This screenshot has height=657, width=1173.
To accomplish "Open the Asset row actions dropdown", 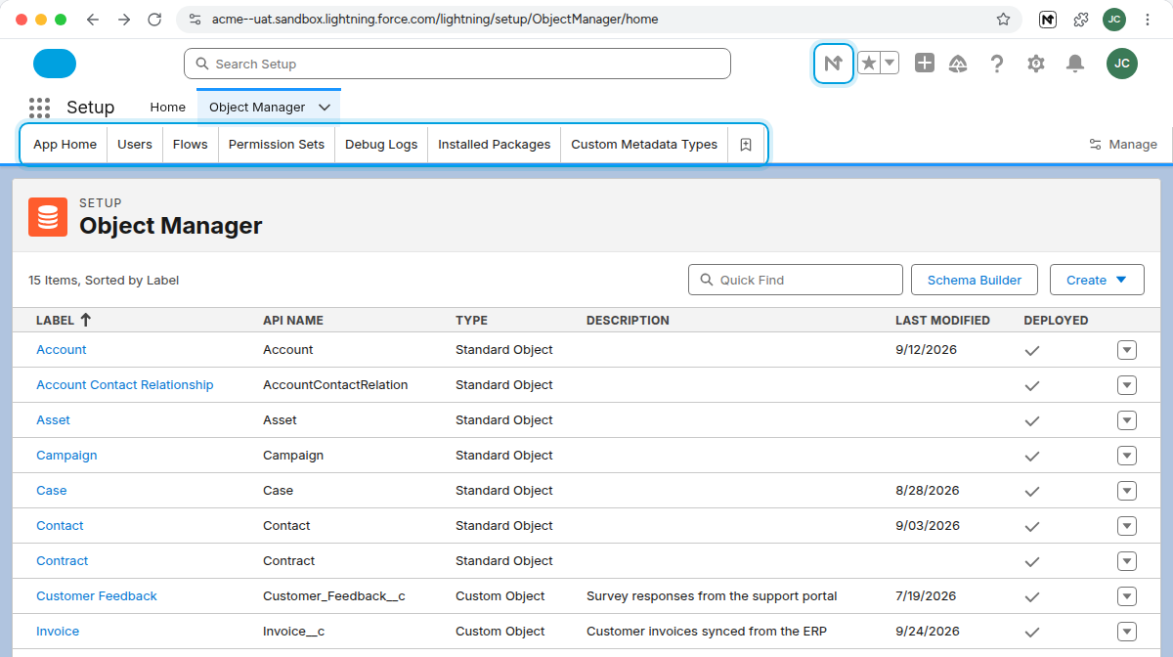I will coord(1127,420).
